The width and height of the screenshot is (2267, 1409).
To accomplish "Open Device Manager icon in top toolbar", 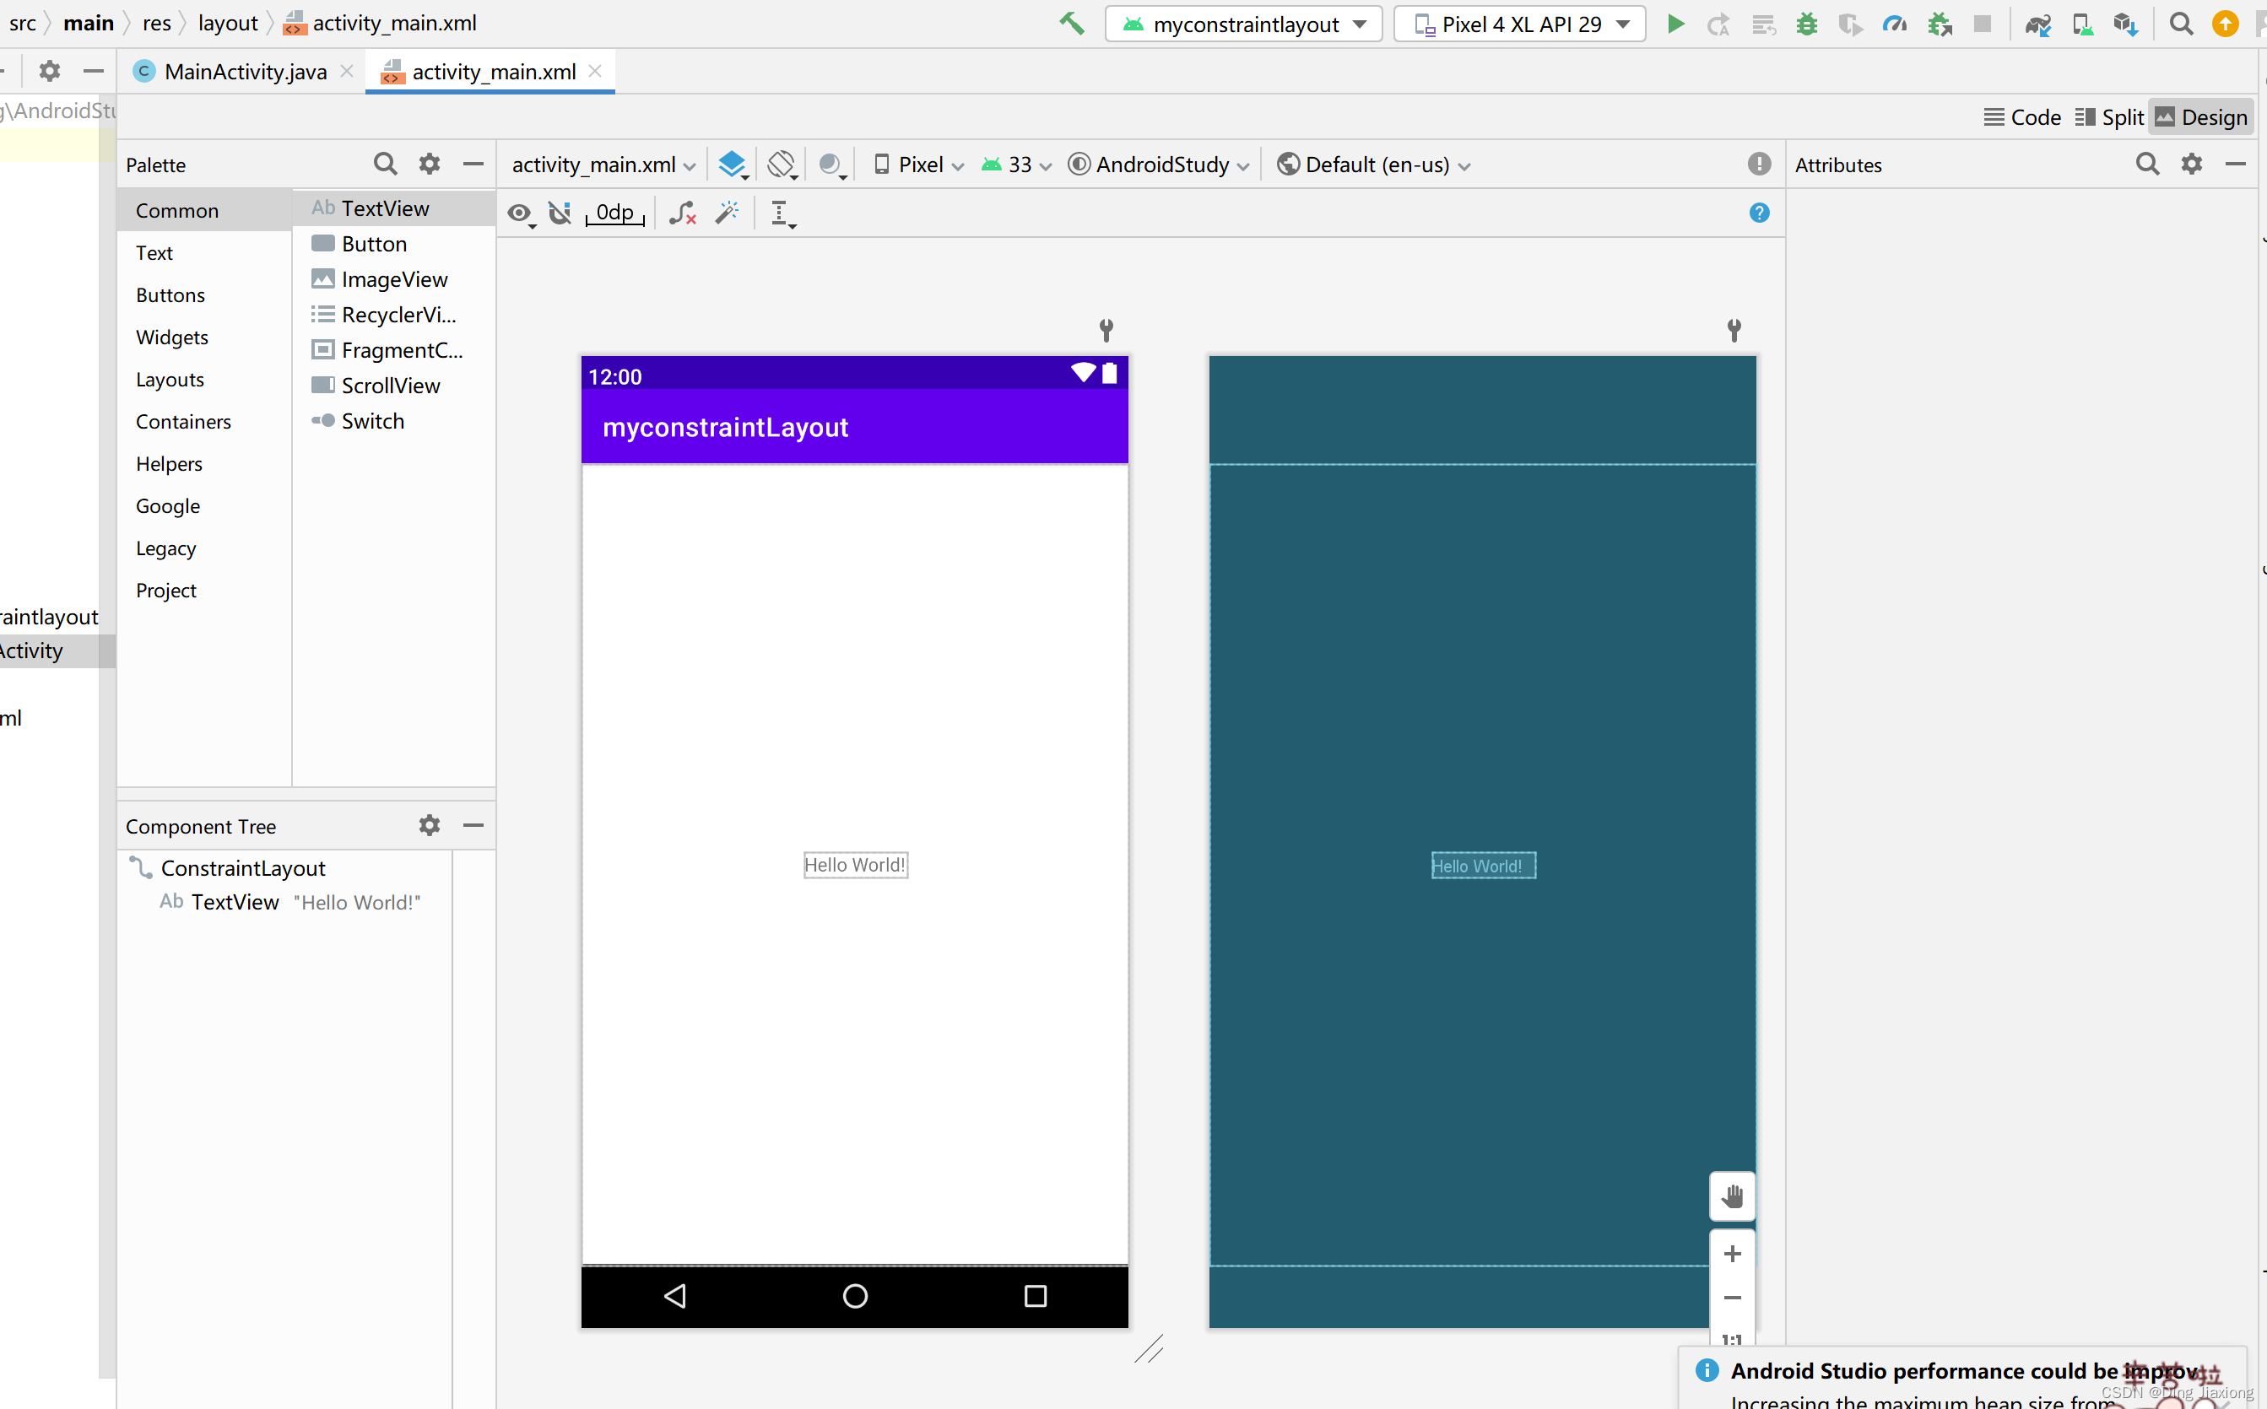I will (2082, 24).
